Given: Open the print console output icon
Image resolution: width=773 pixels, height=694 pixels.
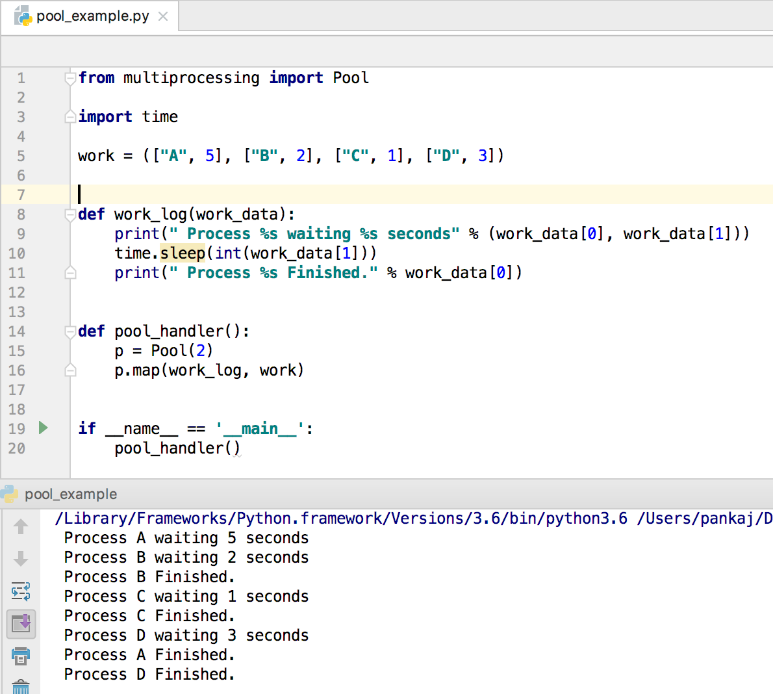Looking at the screenshot, I should pyautogui.click(x=21, y=656).
